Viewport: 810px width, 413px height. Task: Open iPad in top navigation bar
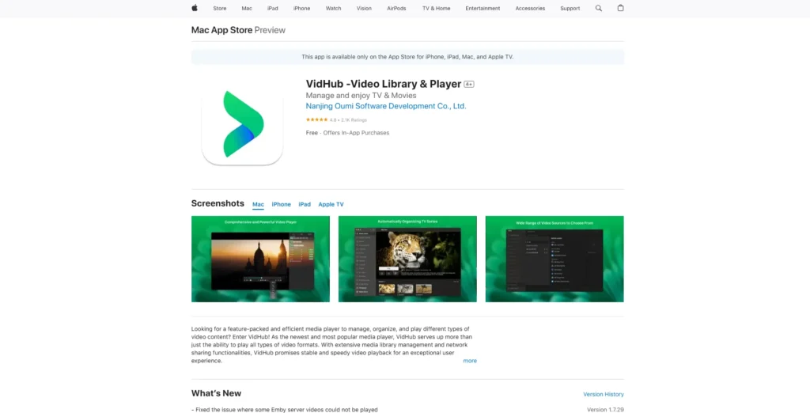coord(273,8)
